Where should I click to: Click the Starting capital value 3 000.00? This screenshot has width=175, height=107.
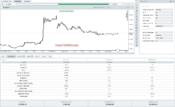(66, 104)
